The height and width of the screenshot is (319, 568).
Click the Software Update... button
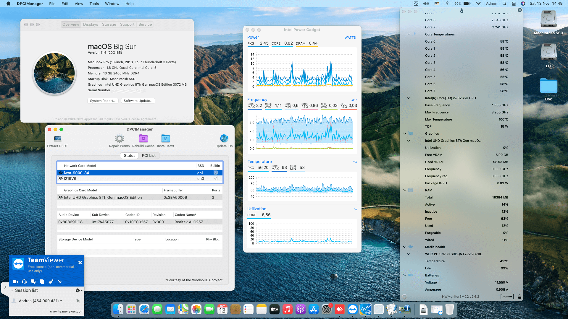tap(138, 101)
